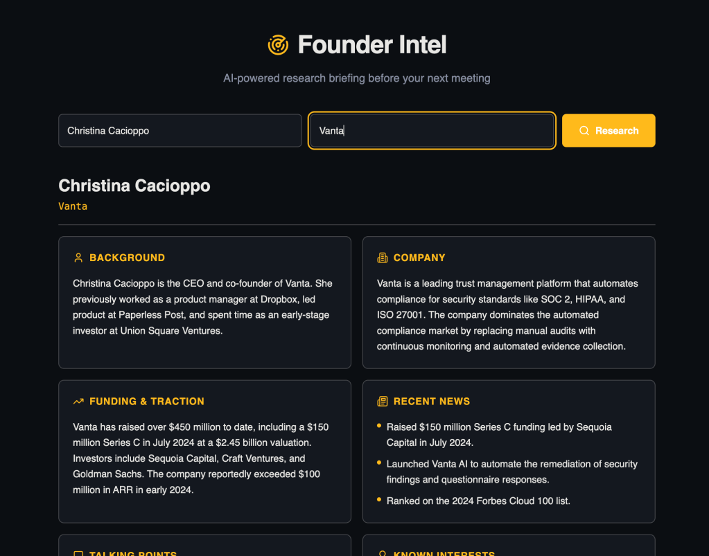Screen dimensions: 709x556
Task: Click the Christina Cacioppo results heading
Action: (x=134, y=186)
